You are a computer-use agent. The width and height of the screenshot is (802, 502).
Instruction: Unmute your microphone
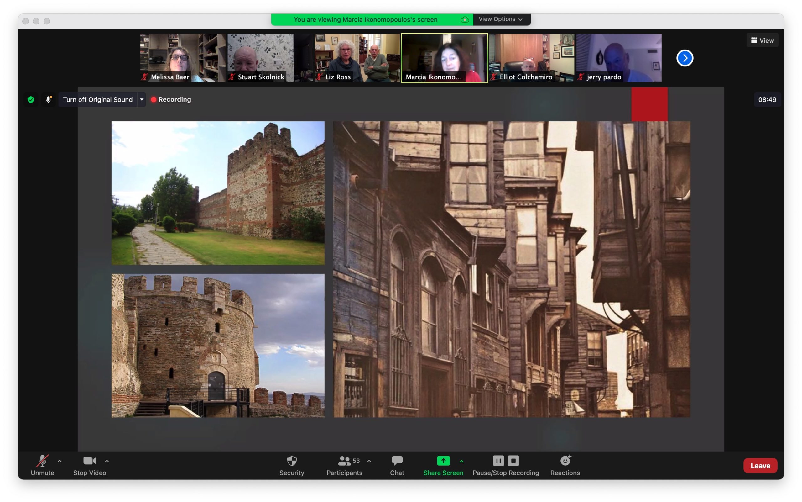[x=42, y=464]
